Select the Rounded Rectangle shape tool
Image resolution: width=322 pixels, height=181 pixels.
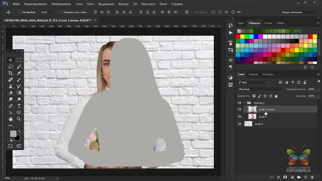click(19, 113)
